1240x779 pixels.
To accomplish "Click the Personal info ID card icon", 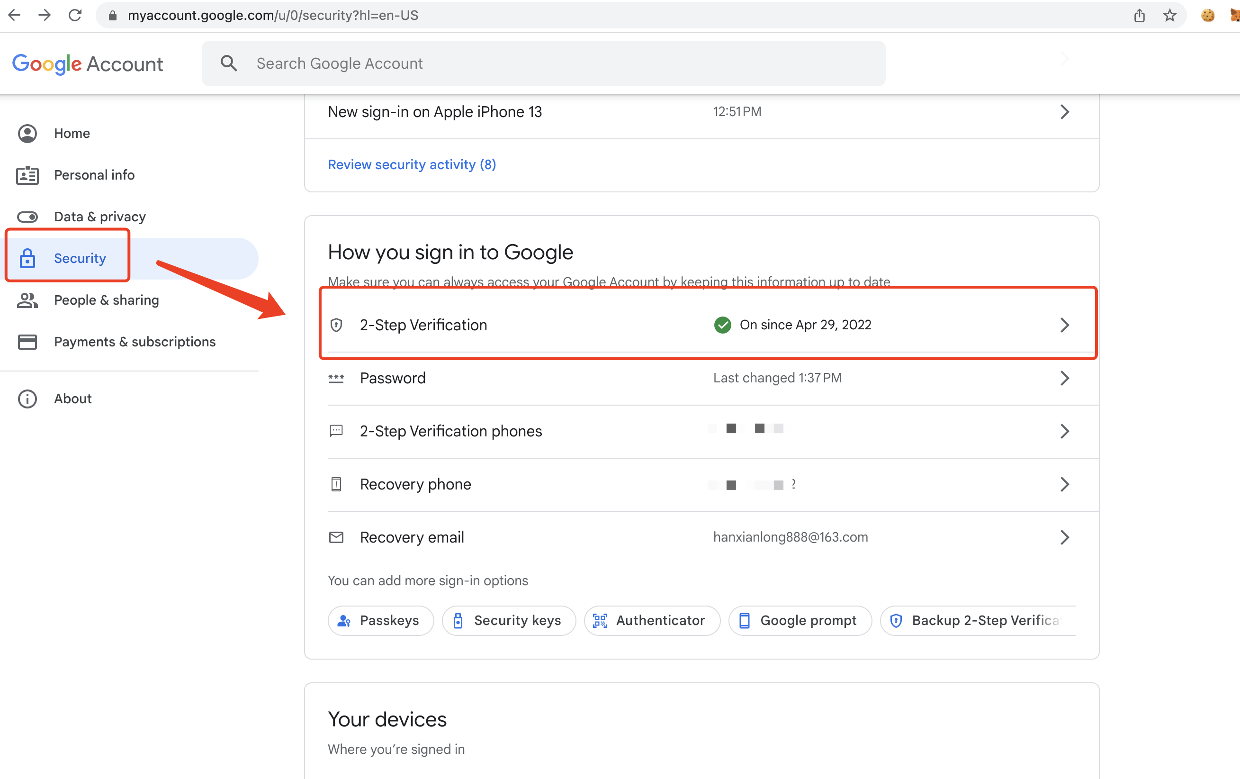I will (27, 175).
